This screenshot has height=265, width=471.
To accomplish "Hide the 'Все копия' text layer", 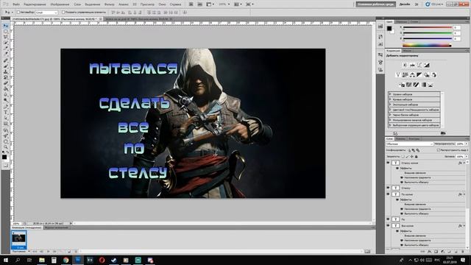I will 388,226.
